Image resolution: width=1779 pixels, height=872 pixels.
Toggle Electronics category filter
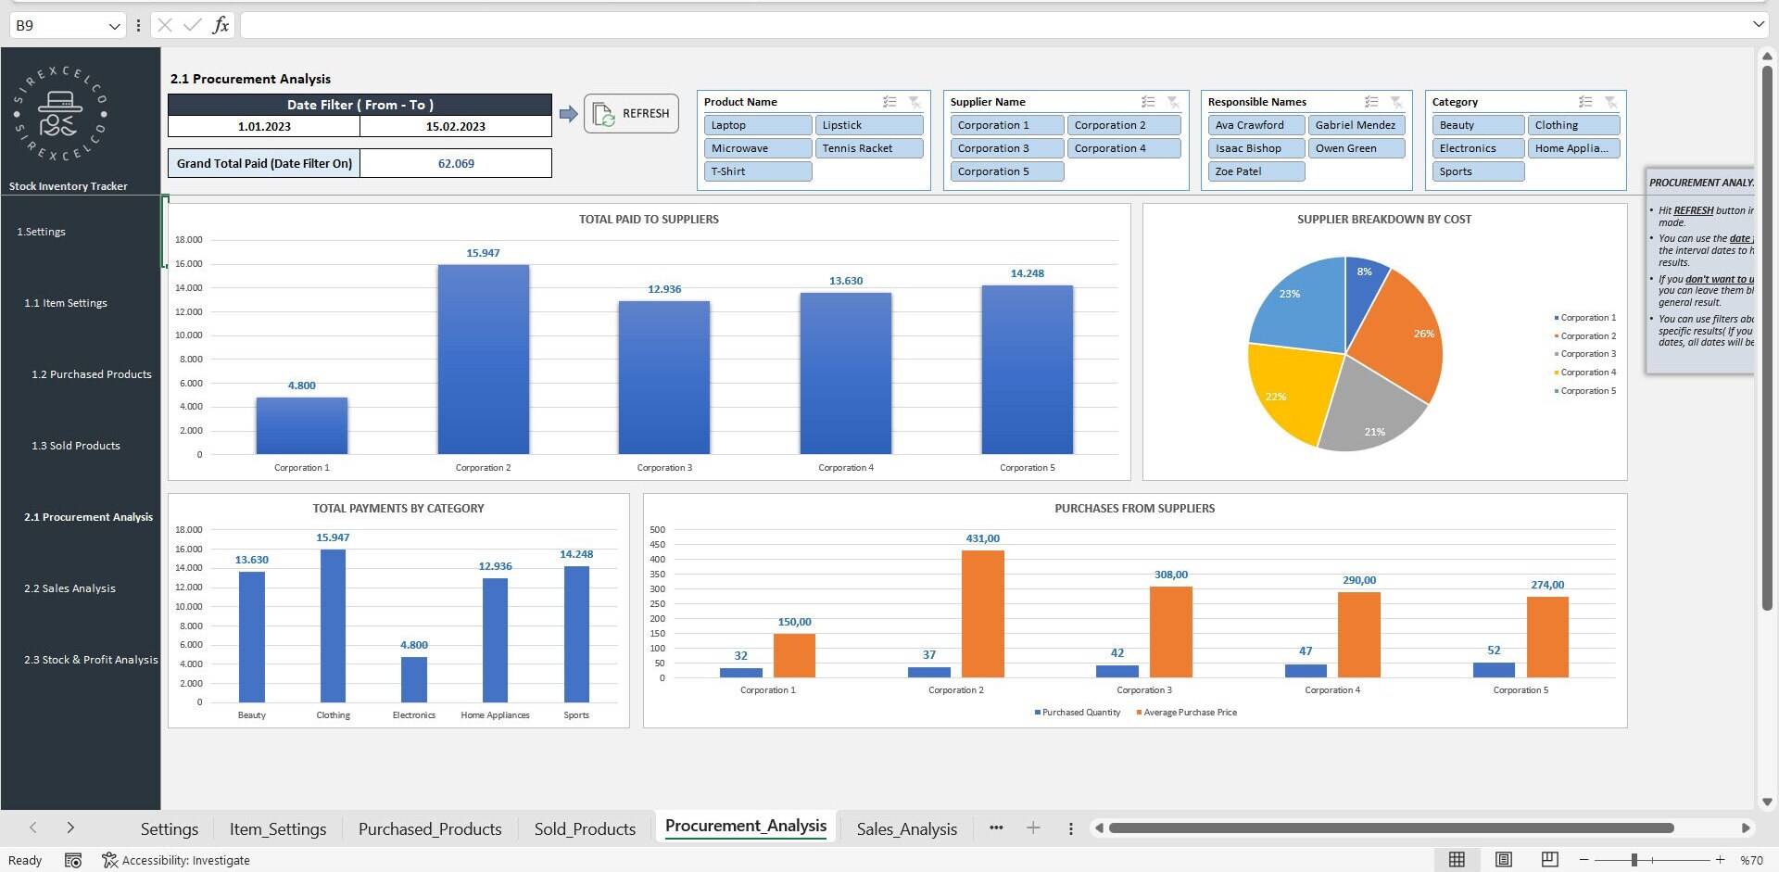1478,148
